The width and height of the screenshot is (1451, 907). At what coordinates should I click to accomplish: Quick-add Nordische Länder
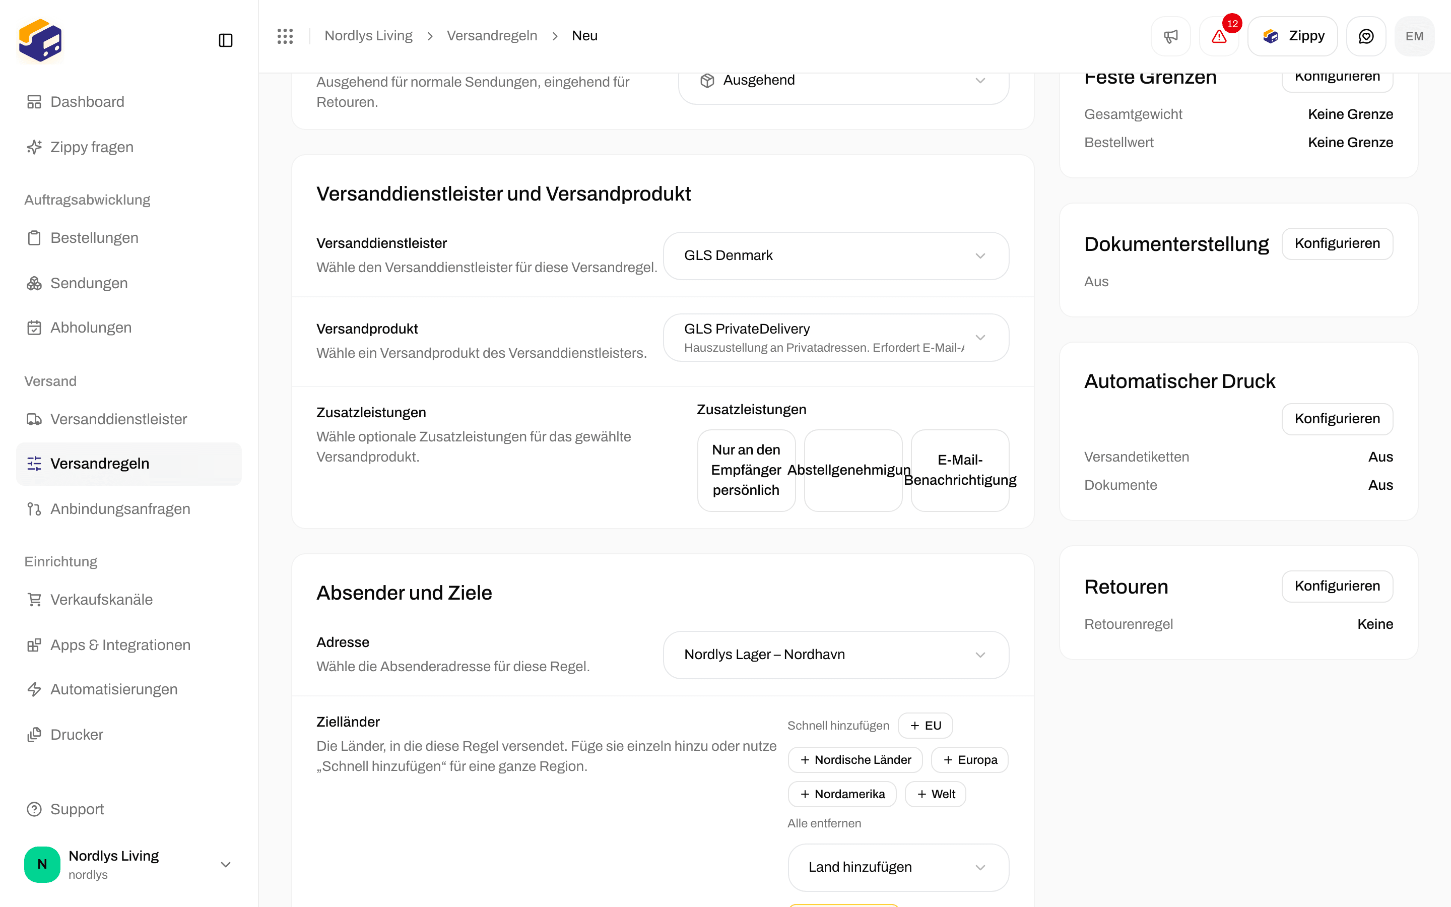pos(855,760)
